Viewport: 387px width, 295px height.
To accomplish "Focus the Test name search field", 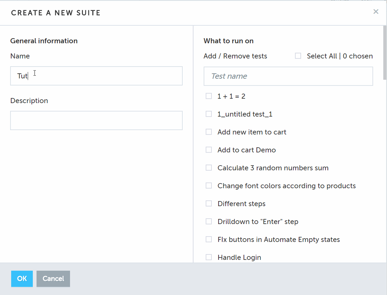I will click(x=288, y=76).
